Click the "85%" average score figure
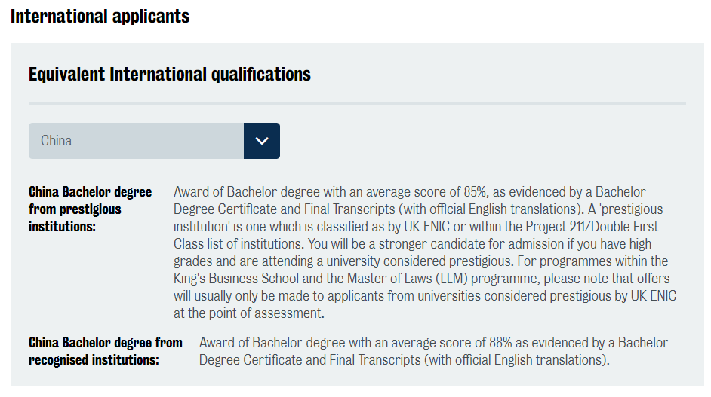The height and width of the screenshot is (397, 711). click(x=475, y=192)
